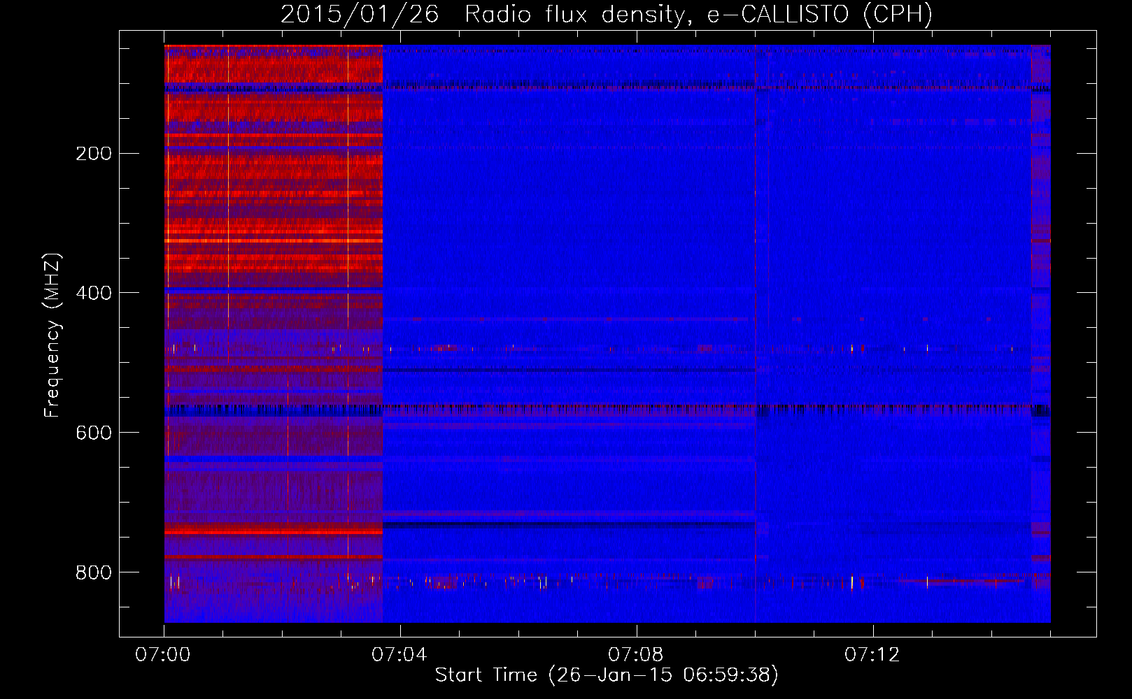Click the '07:00' time tick label
The width and height of the screenshot is (1132, 699).
point(163,655)
